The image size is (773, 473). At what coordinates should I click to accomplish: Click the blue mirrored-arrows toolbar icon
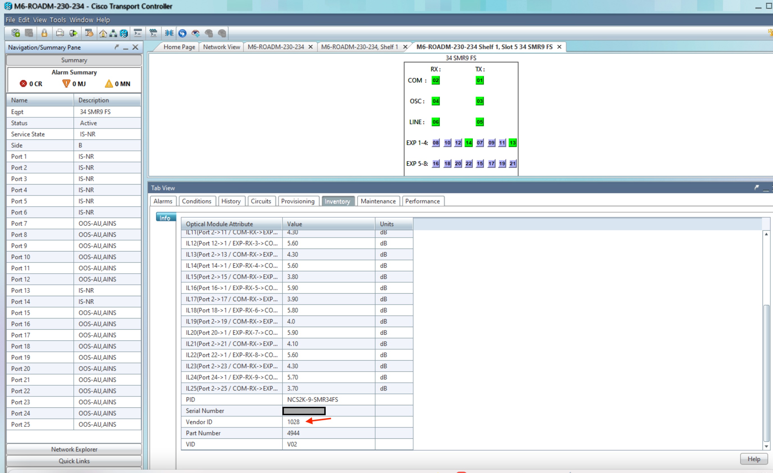[x=169, y=33]
